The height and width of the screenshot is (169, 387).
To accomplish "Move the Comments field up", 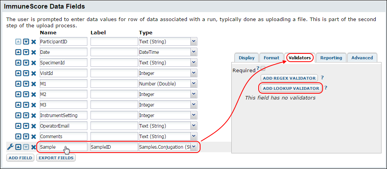I will [x=18, y=136].
